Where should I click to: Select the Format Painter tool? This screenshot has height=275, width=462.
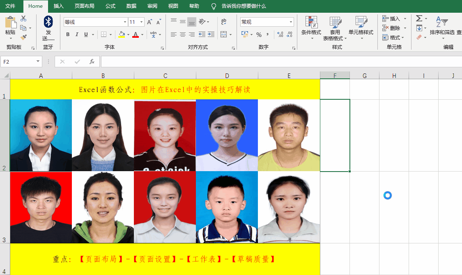pos(24,36)
